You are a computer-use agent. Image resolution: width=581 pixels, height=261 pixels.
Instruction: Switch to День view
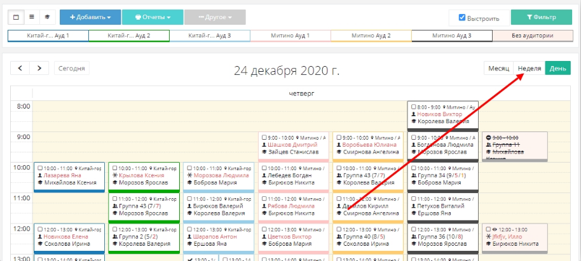click(557, 68)
